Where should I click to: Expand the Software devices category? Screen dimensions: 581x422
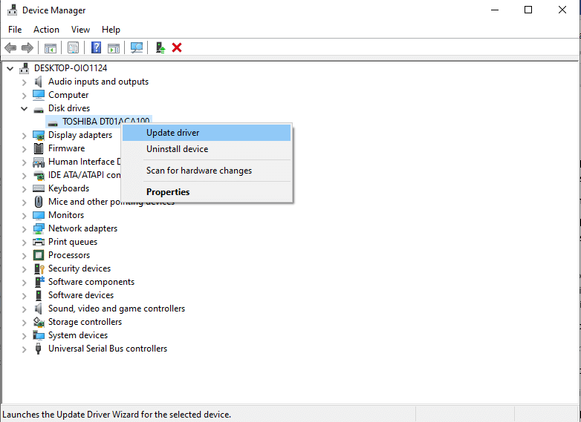tap(24, 295)
